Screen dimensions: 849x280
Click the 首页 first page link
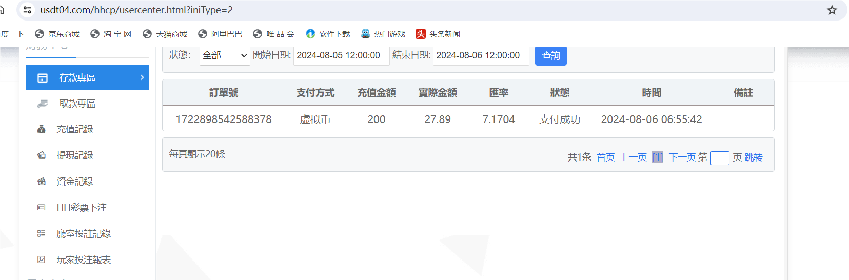(x=605, y=157)
